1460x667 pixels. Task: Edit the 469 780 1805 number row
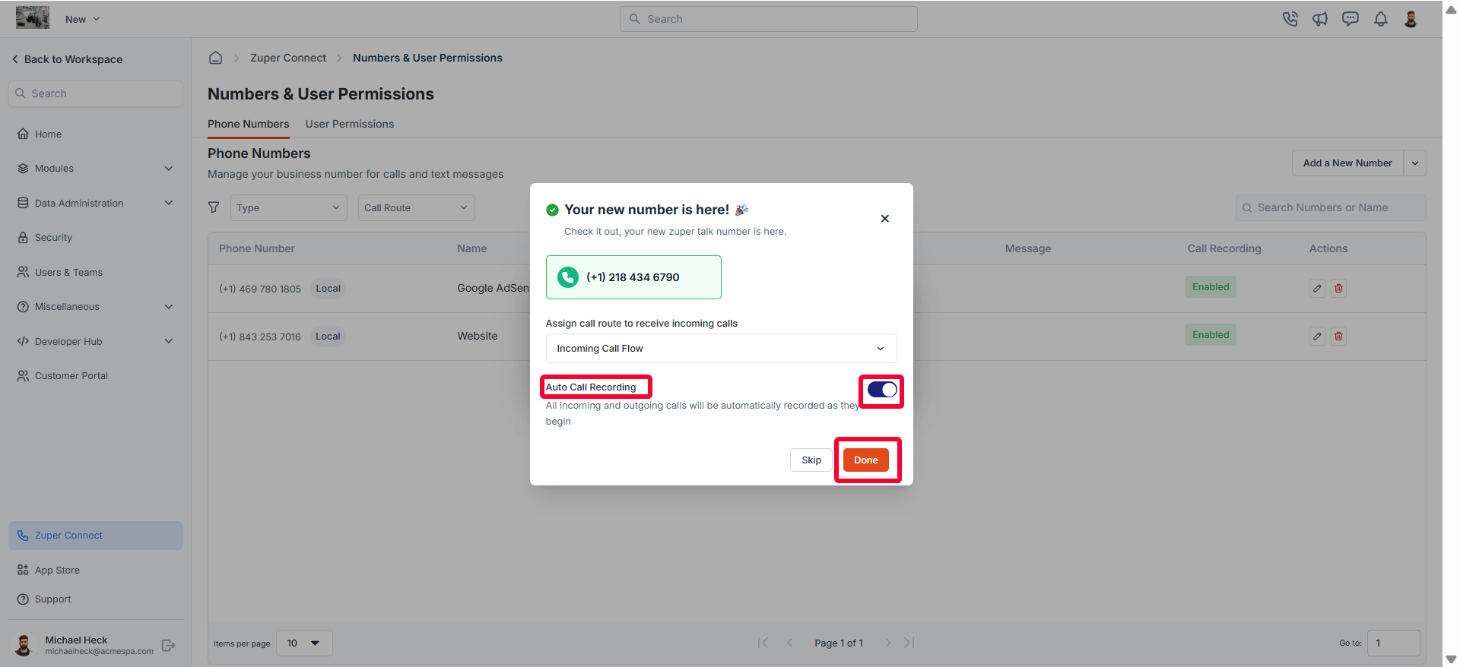1317,289
